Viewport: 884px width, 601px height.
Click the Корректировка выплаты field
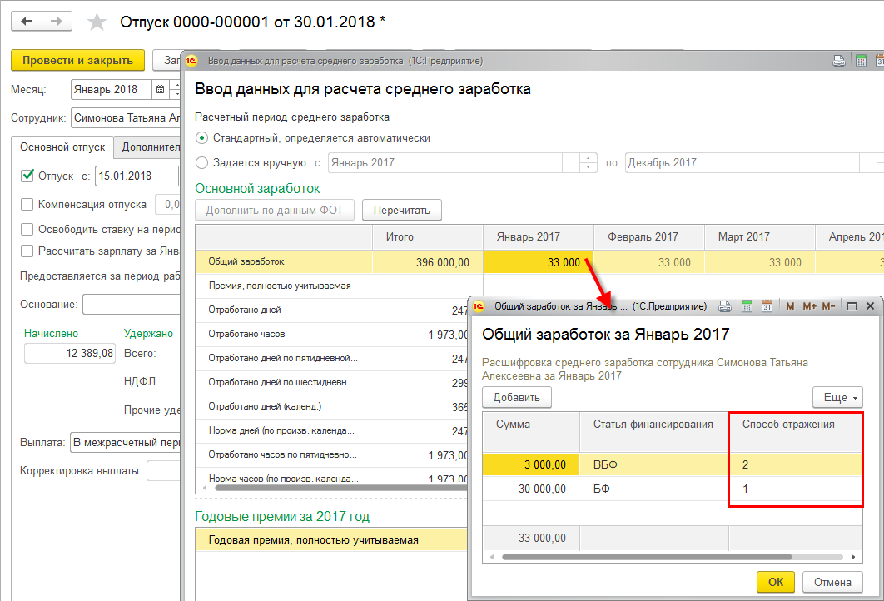click(x=163, y=471)
